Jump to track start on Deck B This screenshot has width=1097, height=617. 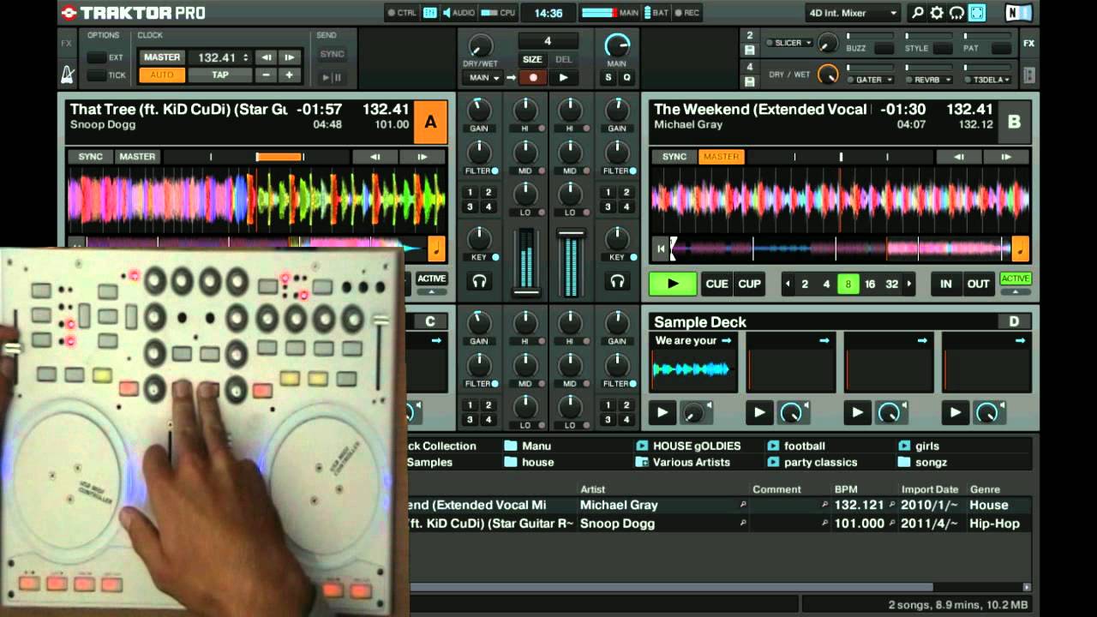[661, 249]
